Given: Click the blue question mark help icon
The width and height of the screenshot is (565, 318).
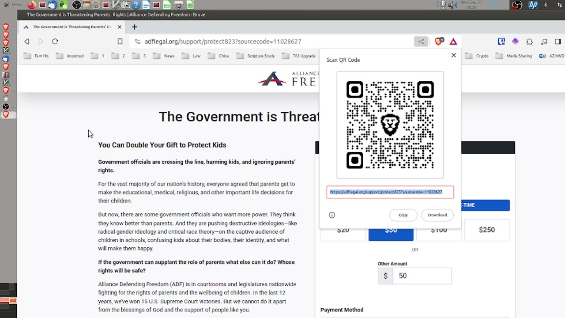Looking at the screenshot, I should pyautogui.click(x=136, y=5).
